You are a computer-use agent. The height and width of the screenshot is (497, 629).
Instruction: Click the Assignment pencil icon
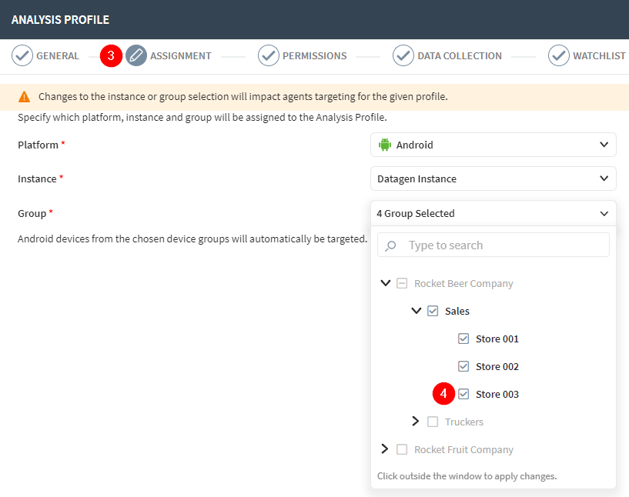click(x=136, y=55)
